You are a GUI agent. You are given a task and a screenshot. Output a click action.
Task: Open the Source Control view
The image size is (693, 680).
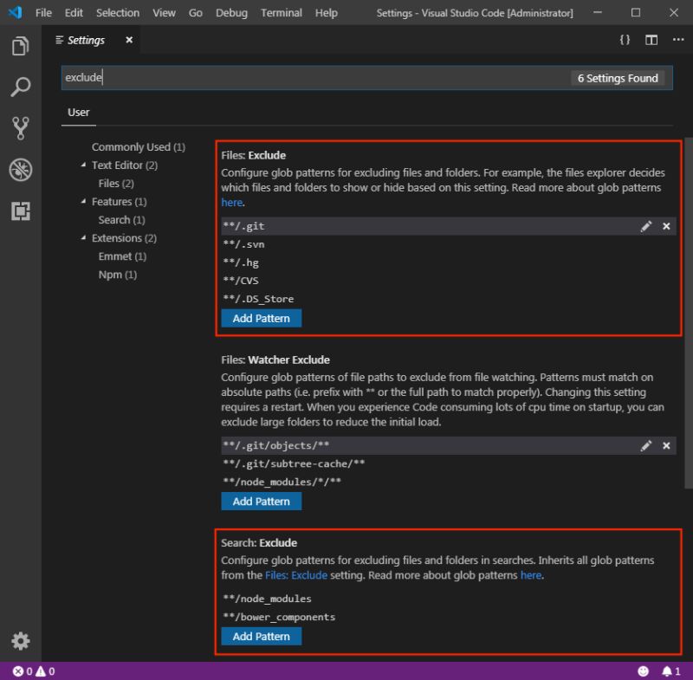click(21, 128)
